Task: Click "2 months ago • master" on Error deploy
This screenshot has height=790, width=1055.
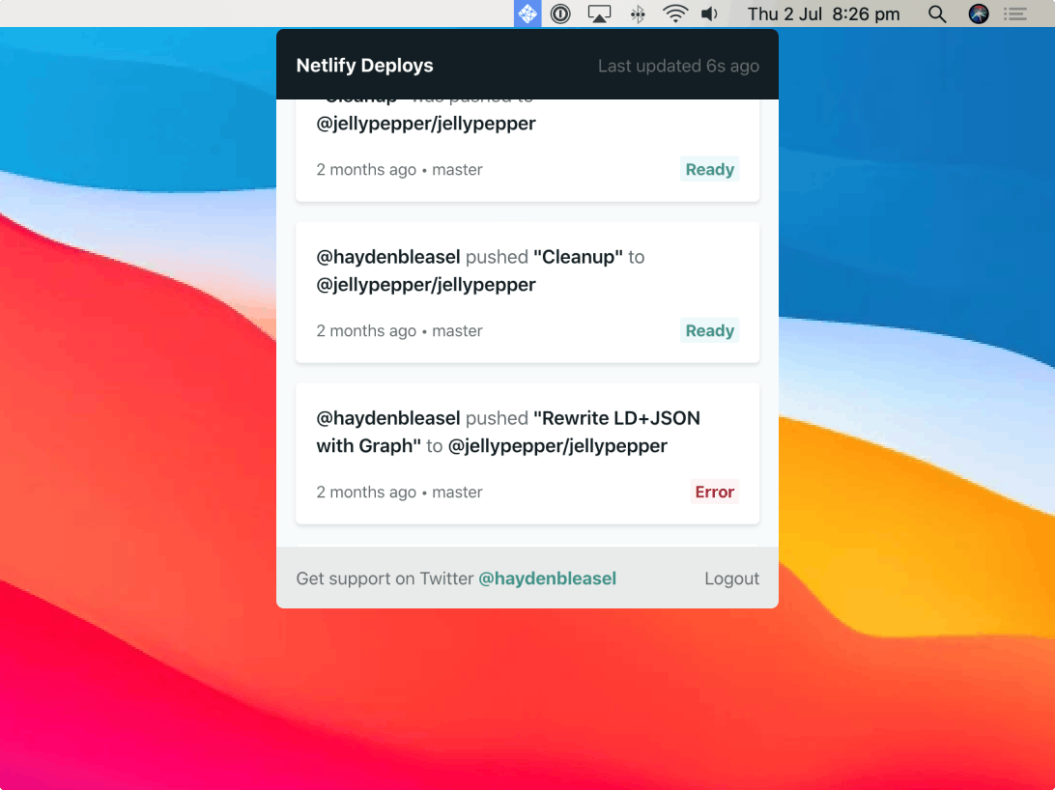Action: (x=400, y=493)
